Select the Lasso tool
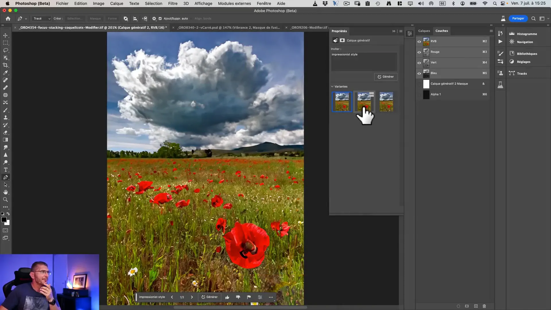Viewport: 551px width, 310px height. coord(5,50)
